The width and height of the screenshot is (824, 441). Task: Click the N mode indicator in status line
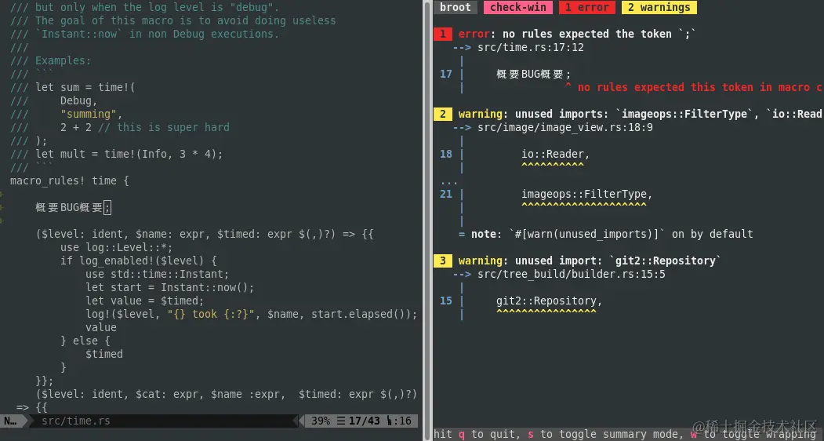pyautogui.click(x=10, y=421)
